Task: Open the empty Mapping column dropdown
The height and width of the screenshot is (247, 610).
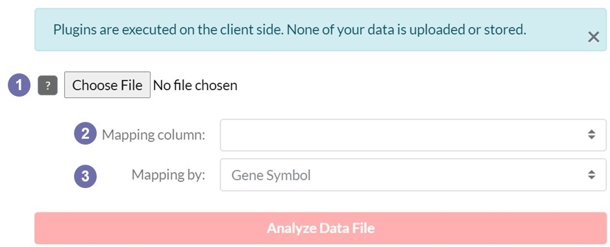Action: click(x=413, y=135)
